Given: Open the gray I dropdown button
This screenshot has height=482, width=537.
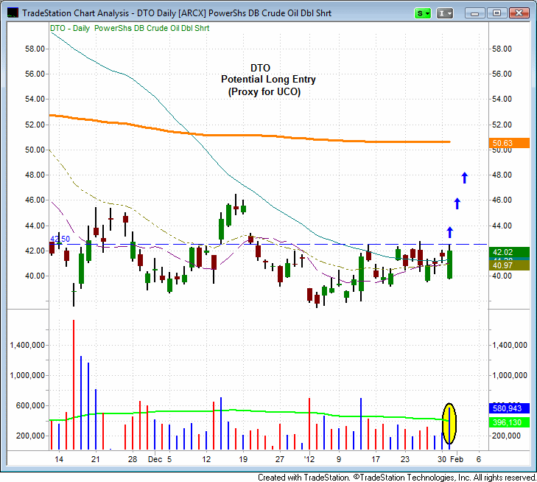Looking at the screenshot, I should coord(444,13).
